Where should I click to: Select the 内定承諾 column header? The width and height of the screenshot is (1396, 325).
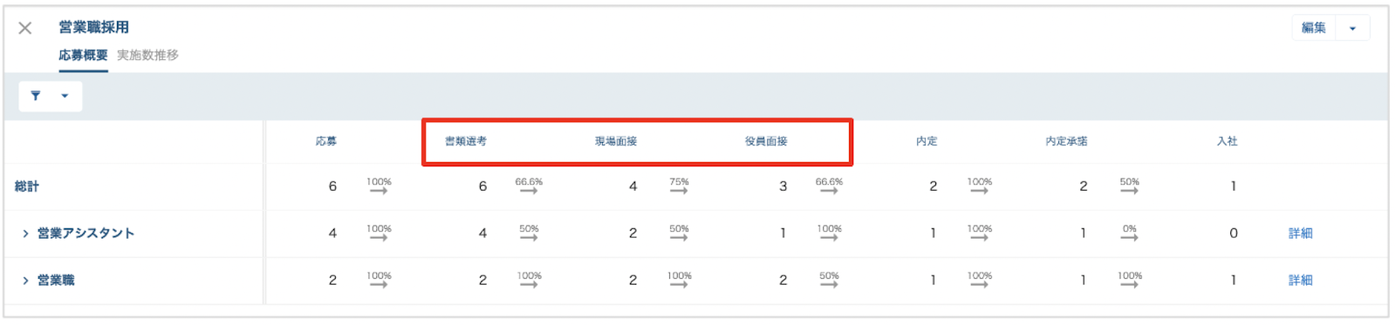pyautogui.click(x=1066, y=141)
